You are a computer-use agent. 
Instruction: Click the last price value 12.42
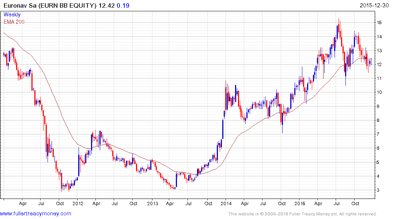[106, 5]
